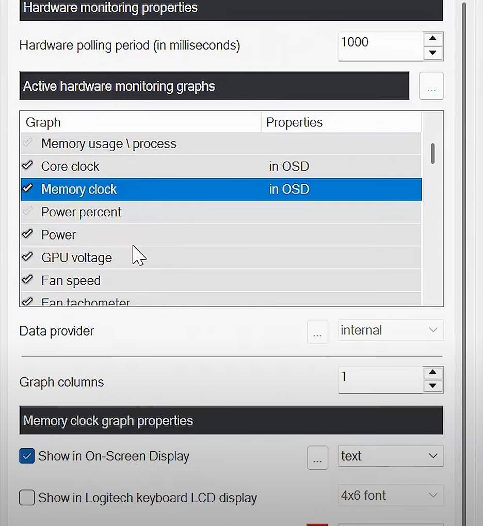Open the internal Data provider dropdown
This screenshot has height=526, width=483.
coord(390,330)
